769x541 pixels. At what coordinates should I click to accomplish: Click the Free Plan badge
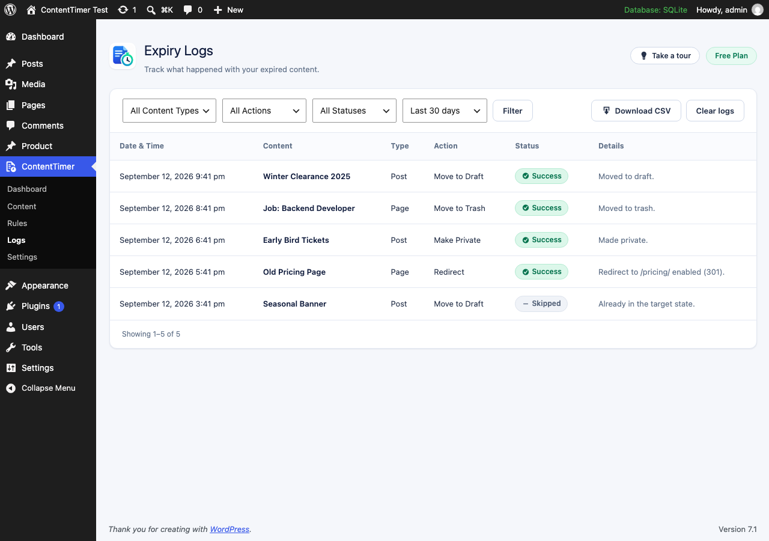(731, 56)
